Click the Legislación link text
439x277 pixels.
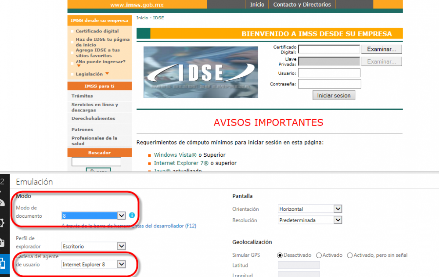(89, 74)
